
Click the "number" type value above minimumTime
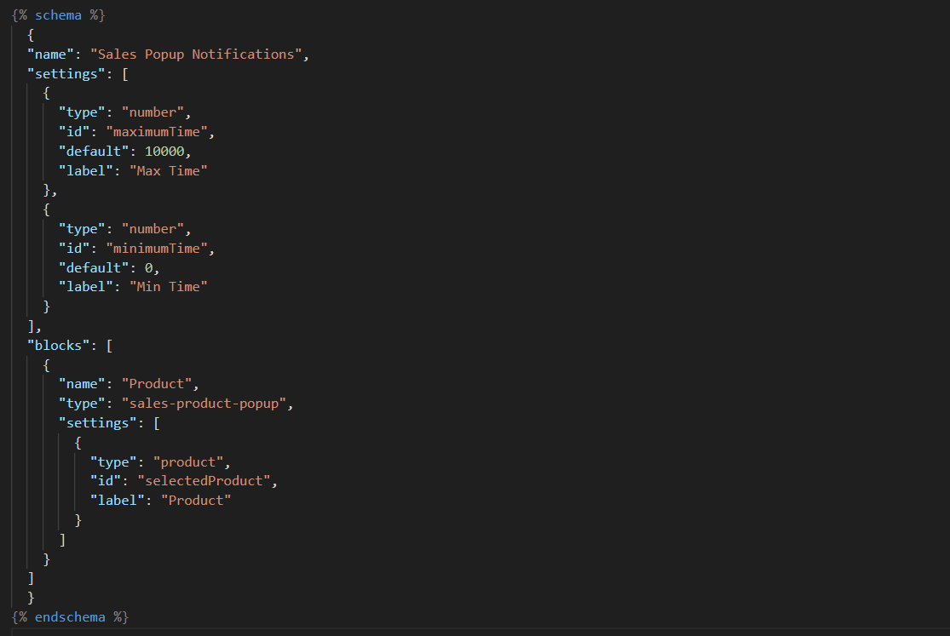click(x=156, y=229)
